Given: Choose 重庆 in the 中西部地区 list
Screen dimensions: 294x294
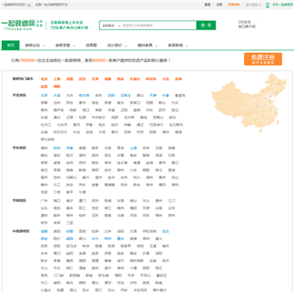Looking at the screenshot, I should coord(121,238).
